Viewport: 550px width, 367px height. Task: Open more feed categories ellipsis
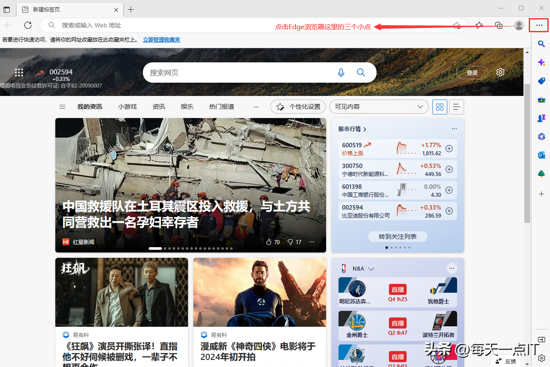click(256, 107)
